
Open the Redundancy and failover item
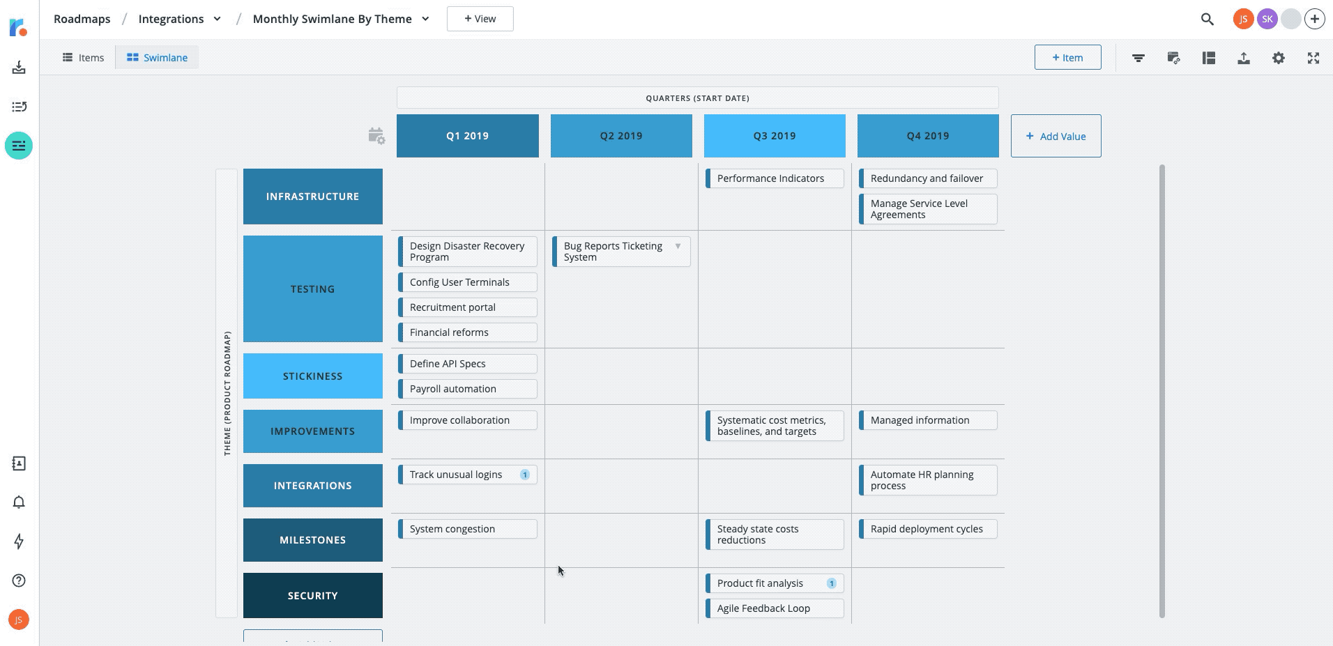[x=928, y=178]
